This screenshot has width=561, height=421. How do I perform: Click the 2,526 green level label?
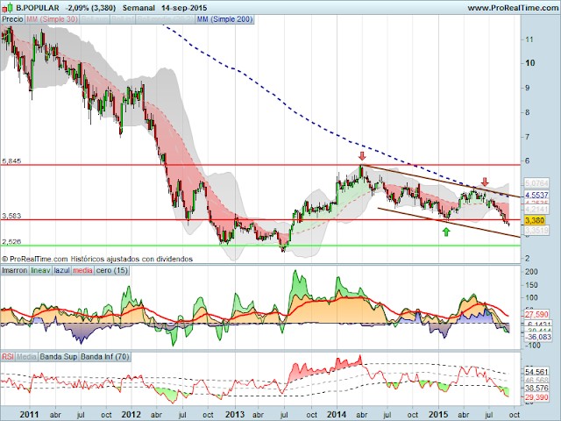click(x=11, y=242)
